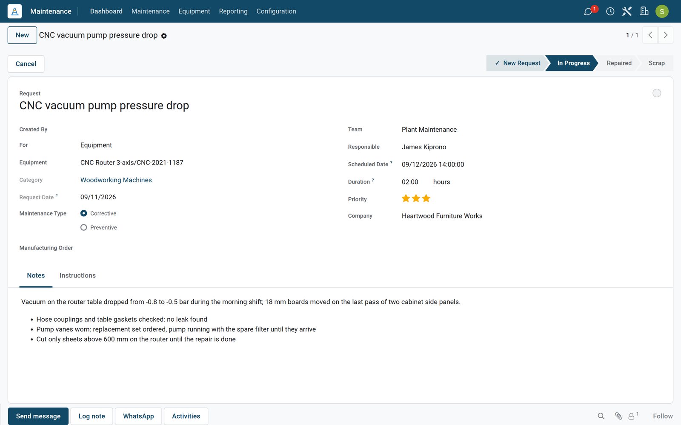The width and height of the screenshot is (681, 425).
Task: Select Preventive maintenance type
Action: (x=84, y=227)
